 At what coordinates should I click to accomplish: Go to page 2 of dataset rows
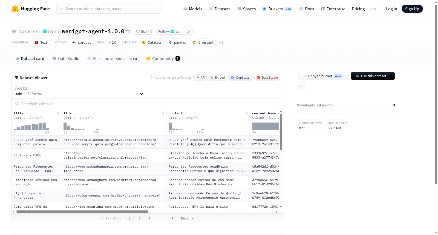point(140,218)
